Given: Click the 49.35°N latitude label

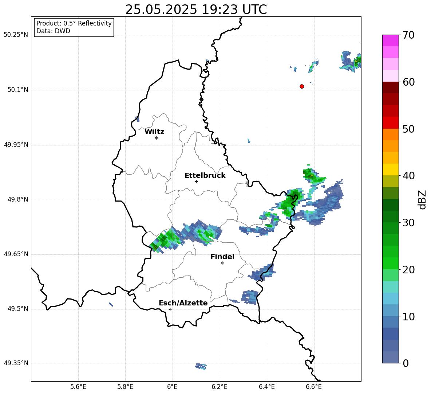Looking at the screenshot, I should point(16,363).
